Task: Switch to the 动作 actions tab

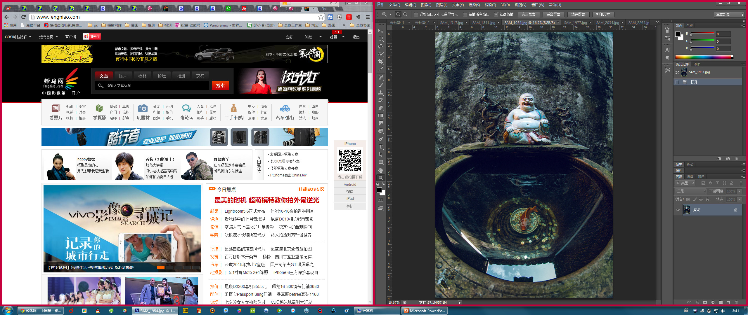Action: click(x=697, y=64)
